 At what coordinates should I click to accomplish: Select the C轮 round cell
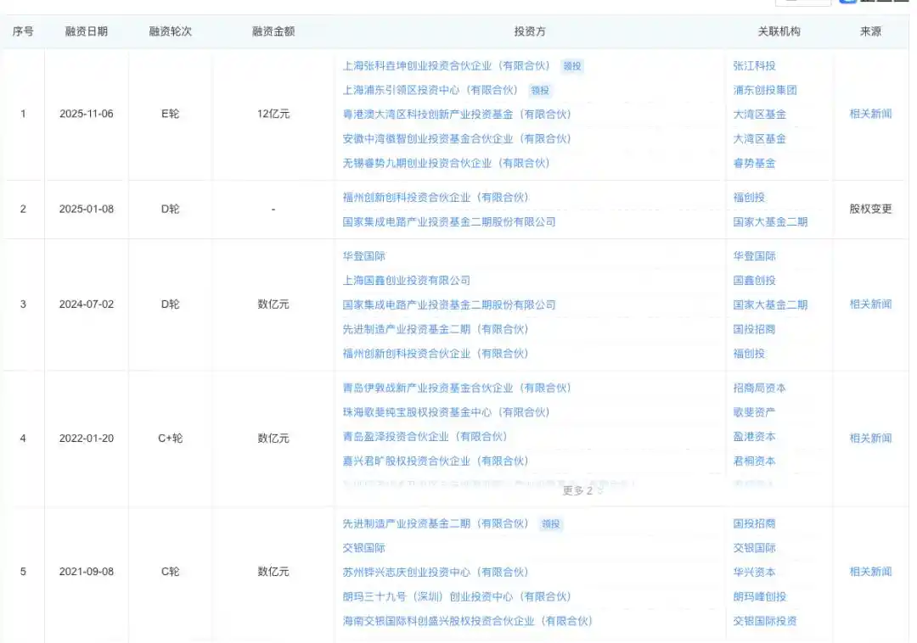pyautogui.click(x=170, y=572)
